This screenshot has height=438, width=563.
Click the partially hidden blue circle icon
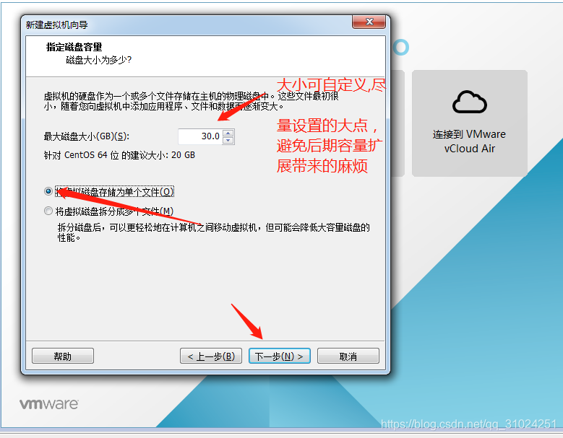400,47
